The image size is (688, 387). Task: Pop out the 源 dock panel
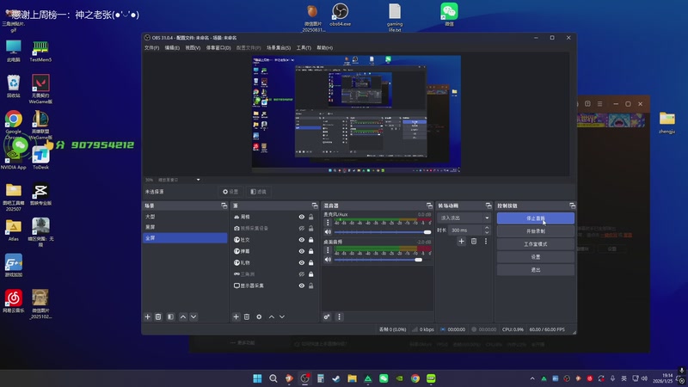pyautogui.click(x=315, y=206)
